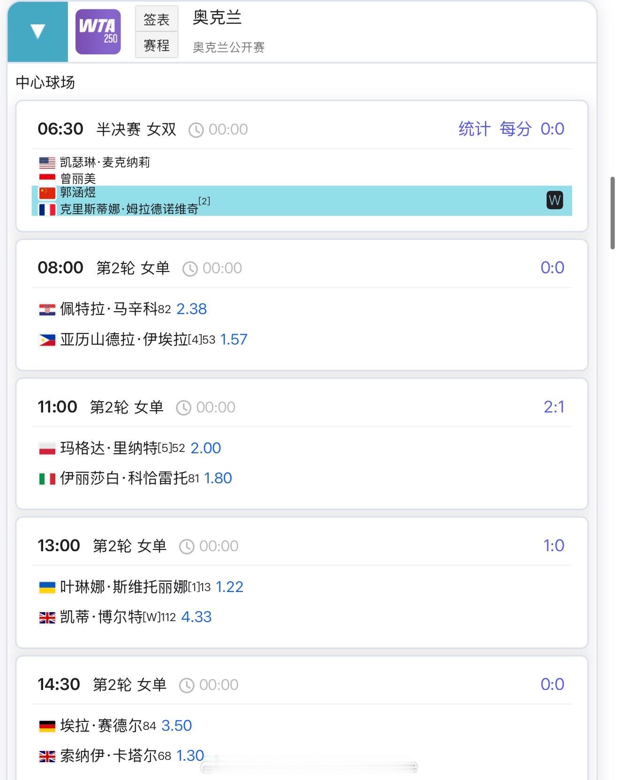Click the WTA 250 tournament logo
The width and height of the screenshot is (619, 780).
click(98, 32)
